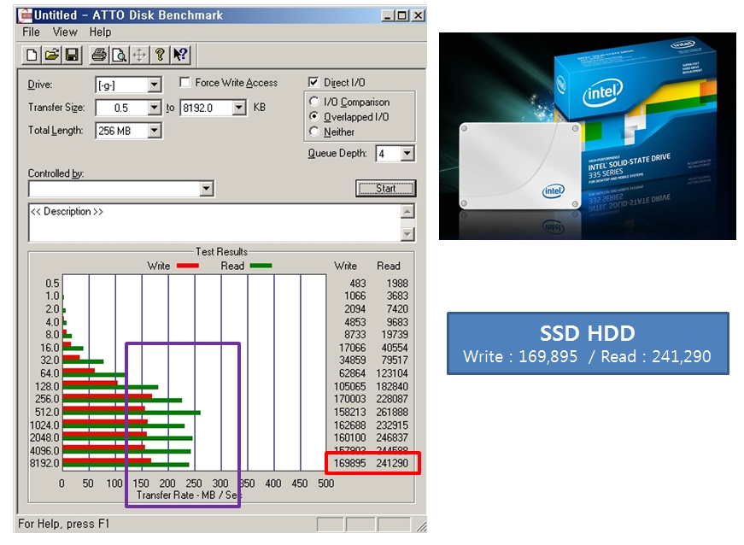744x545 pixels.
Task: Expand the Drive dropdown showing [-g-]
Action: tap(154, 85)
